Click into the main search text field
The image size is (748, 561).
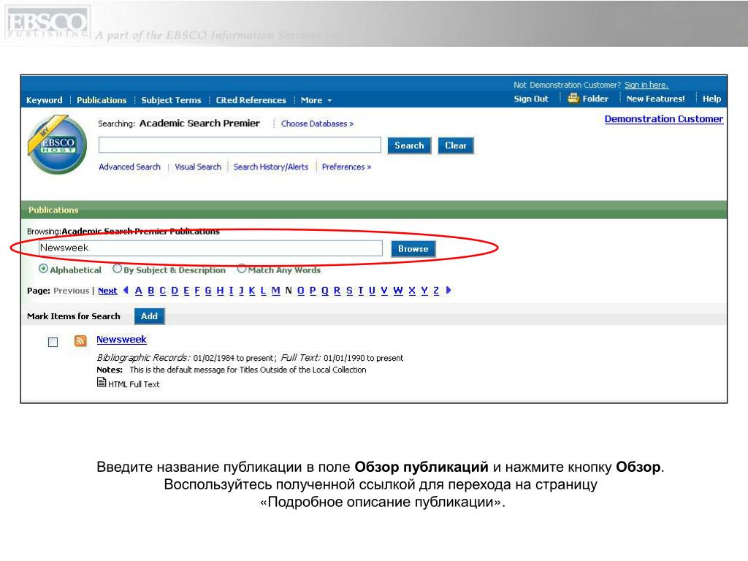[240, 145]
